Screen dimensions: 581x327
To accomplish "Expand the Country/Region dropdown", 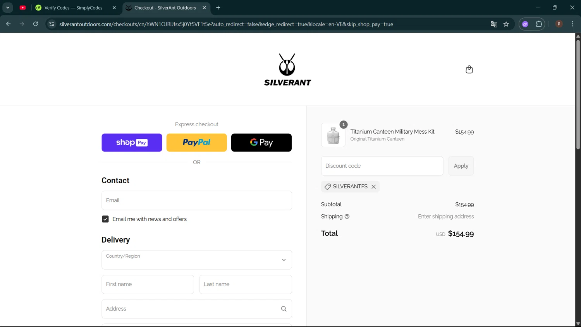I will [197, 260].
